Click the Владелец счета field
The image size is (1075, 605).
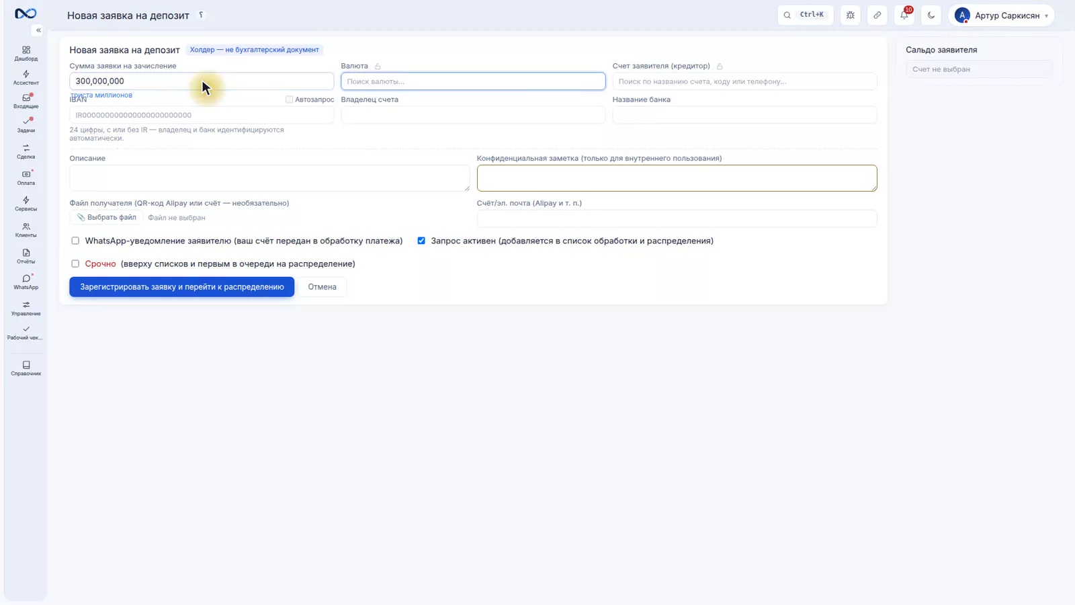pyautogui.click(x=473, y=115)
